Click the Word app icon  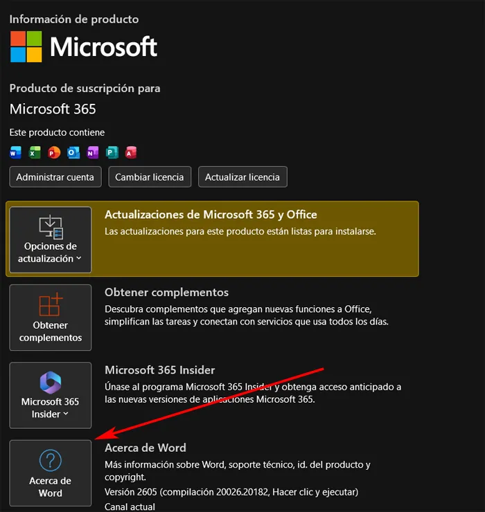tap(15, 152)
